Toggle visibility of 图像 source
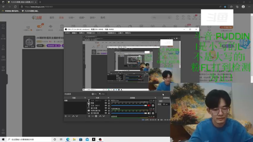This screenshot has height=142, width=253. click(x=106, y=103)
